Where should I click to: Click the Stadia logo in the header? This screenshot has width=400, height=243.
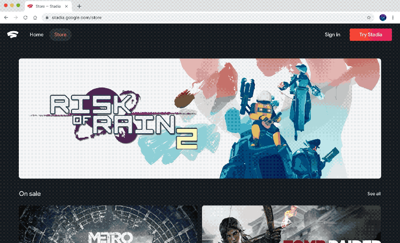tap(12, 35)
